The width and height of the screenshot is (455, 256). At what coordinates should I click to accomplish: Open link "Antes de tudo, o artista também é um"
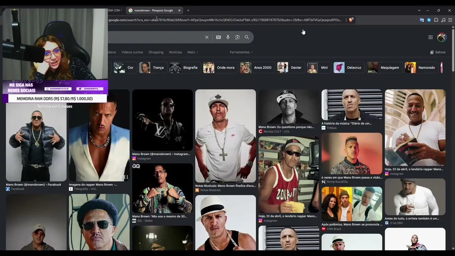click(x=412, y=219)
